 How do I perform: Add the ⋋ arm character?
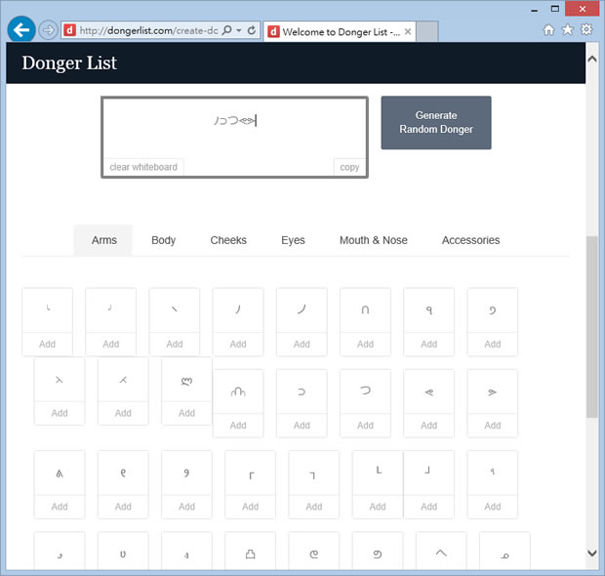[x=60, y=413]
